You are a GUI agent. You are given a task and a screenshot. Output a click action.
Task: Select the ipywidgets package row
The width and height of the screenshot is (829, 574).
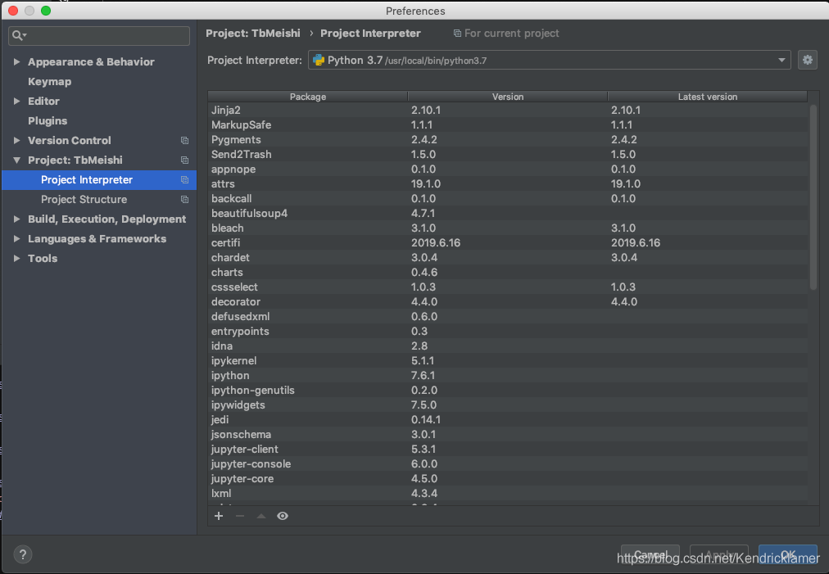[508, 405]
